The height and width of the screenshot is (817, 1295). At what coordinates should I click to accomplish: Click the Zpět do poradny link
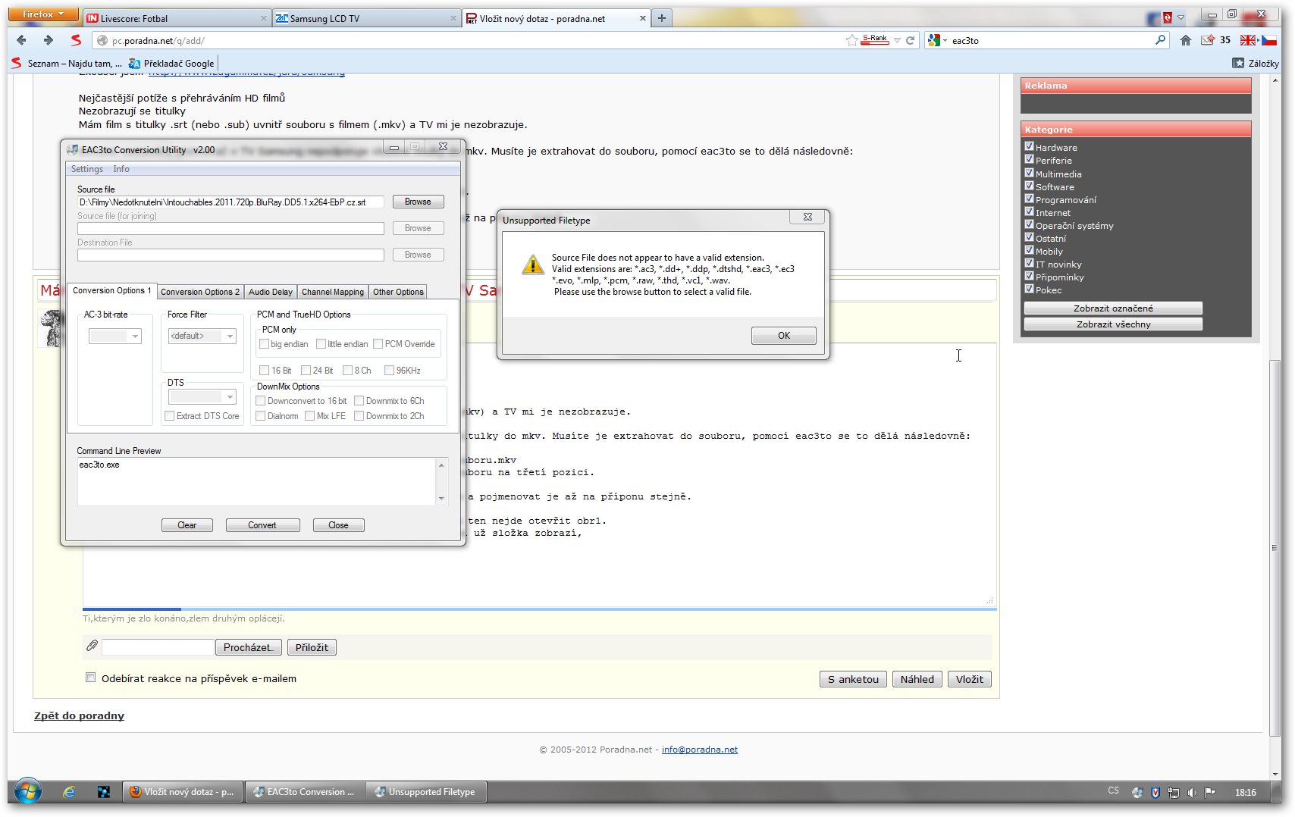click(79, 715)
